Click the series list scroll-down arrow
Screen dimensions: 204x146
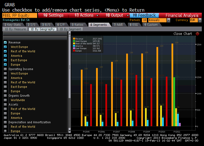pos(69,131)
